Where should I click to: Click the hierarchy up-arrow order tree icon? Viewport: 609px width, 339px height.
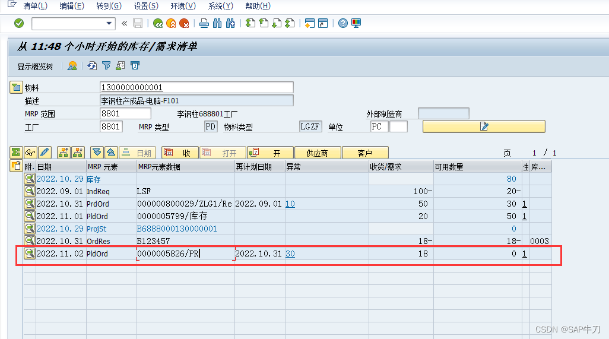[x=64, y=153]
